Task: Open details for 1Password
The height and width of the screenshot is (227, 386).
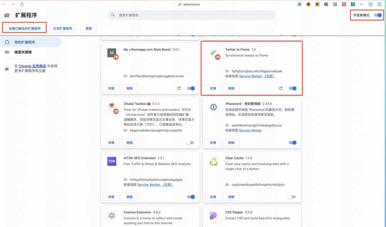Action: click(x=213, y=143)
